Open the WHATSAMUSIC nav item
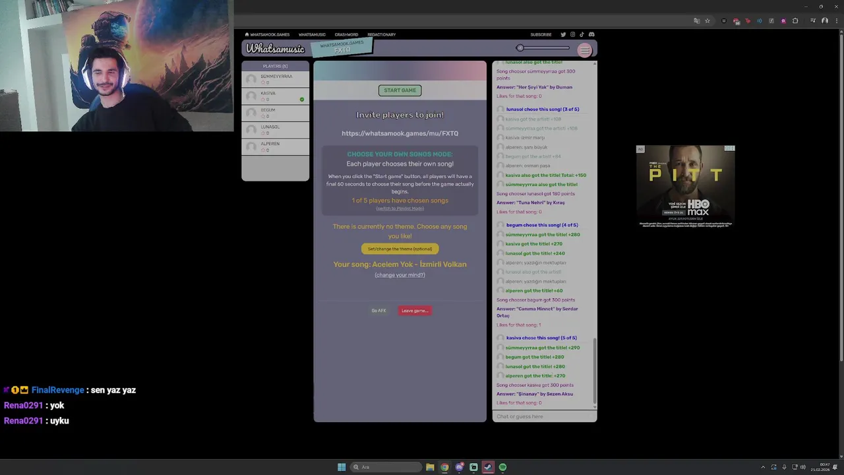The width and height of the screenshot is (844, 475). tap(312, 34)
